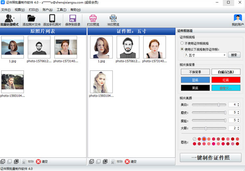Click the 大眼 slider track
Screen dimensions: 245x171
click(x=209, y=128)
